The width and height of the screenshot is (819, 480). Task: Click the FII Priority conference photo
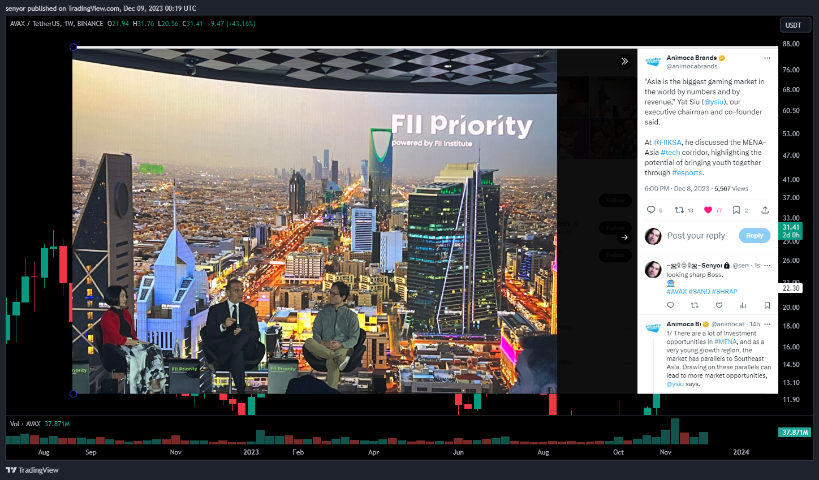click(314, 220)
